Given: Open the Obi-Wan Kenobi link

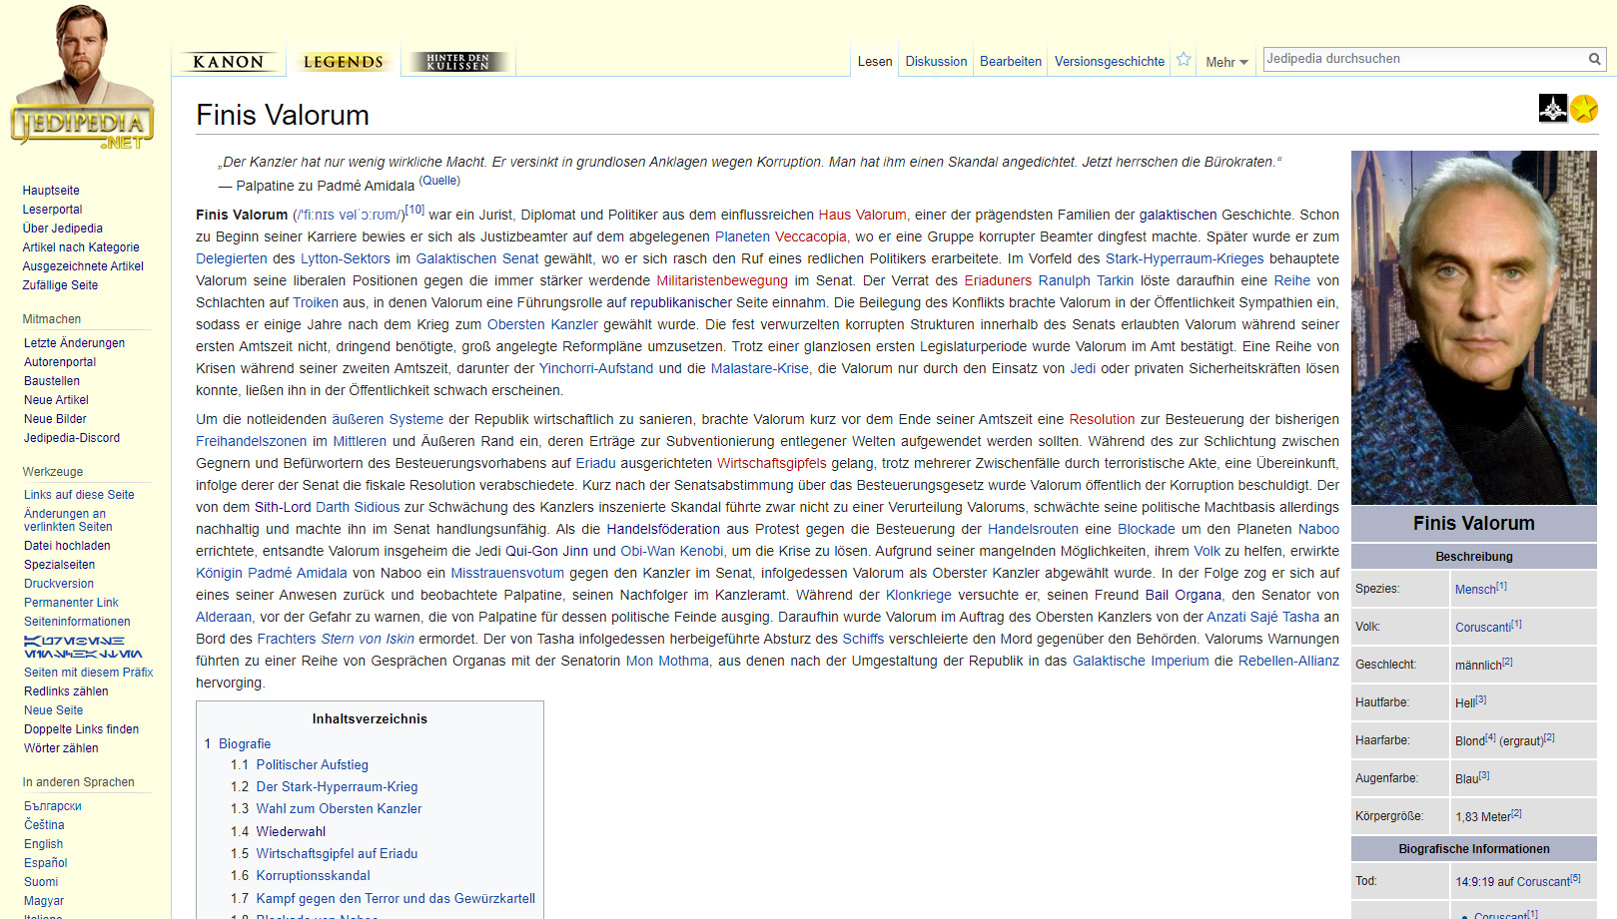Looking at the screenshot, I should [672, 551].
